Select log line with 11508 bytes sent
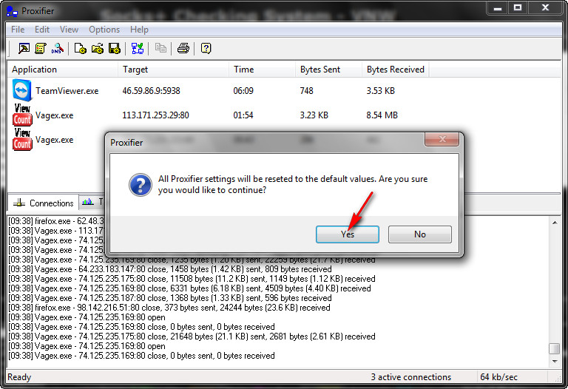 192,279
